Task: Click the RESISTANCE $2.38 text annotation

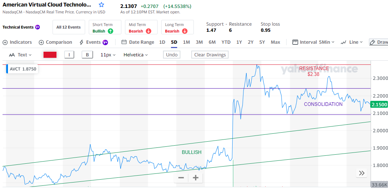Action: tap(314, 71)
